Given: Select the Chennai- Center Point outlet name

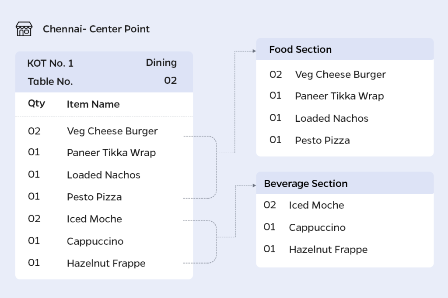Looking at the screenshot, I should coord(96,29).
